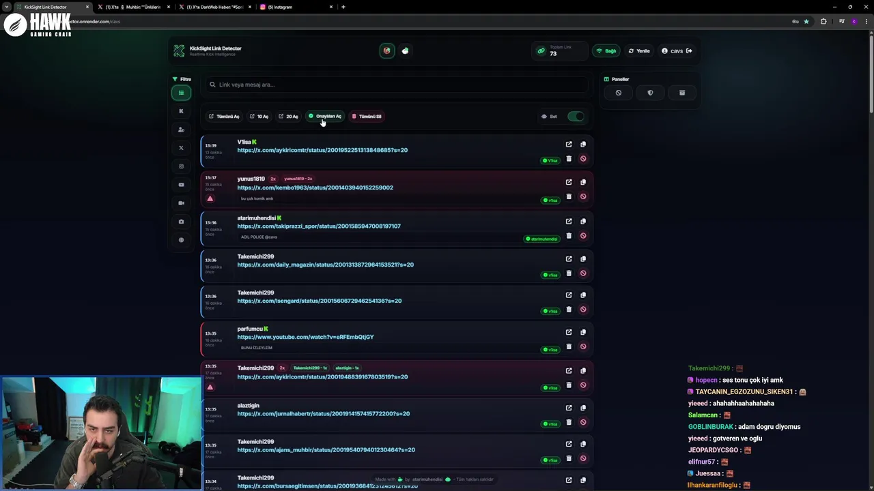The image size is (874, 491).
Task: Filter links by YouTube icon
Action: (181, 185)
